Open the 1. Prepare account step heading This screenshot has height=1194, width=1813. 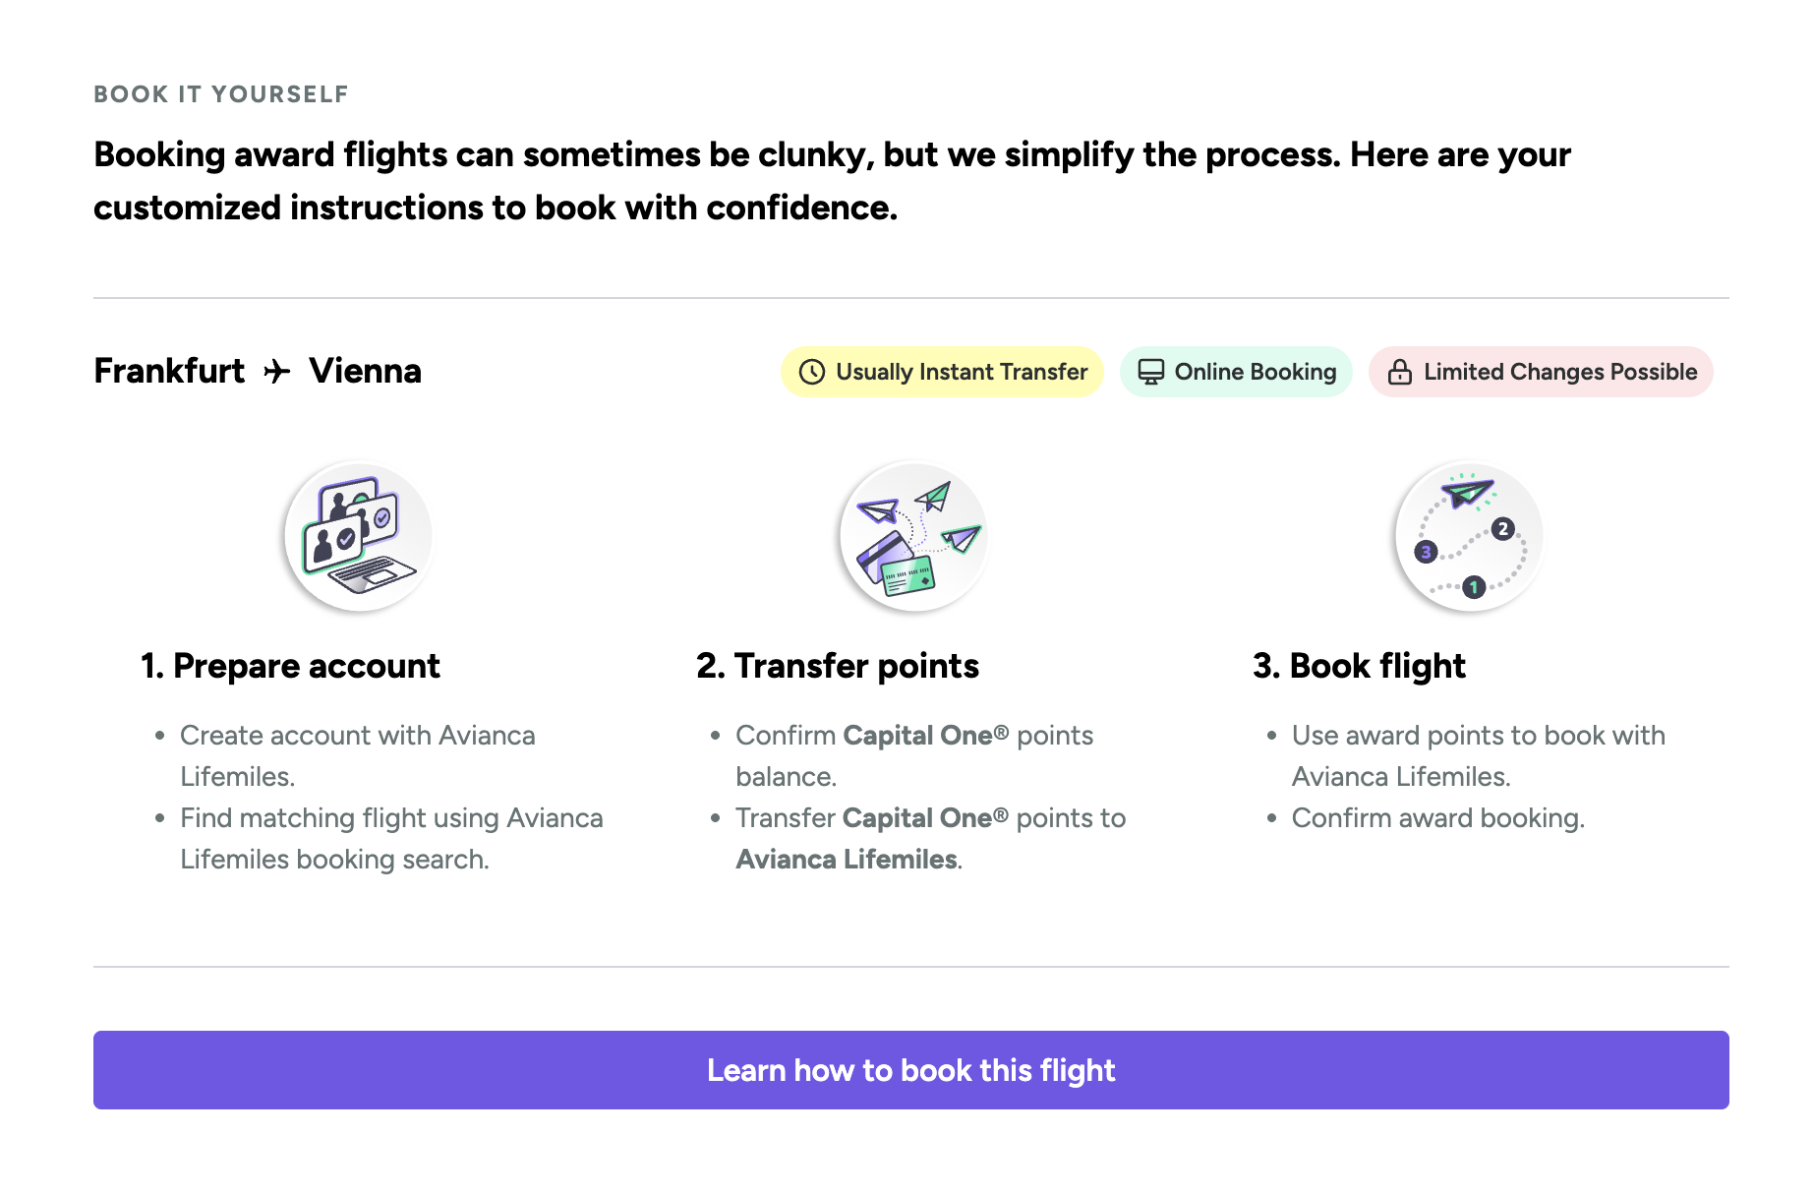tap(290, 665)
